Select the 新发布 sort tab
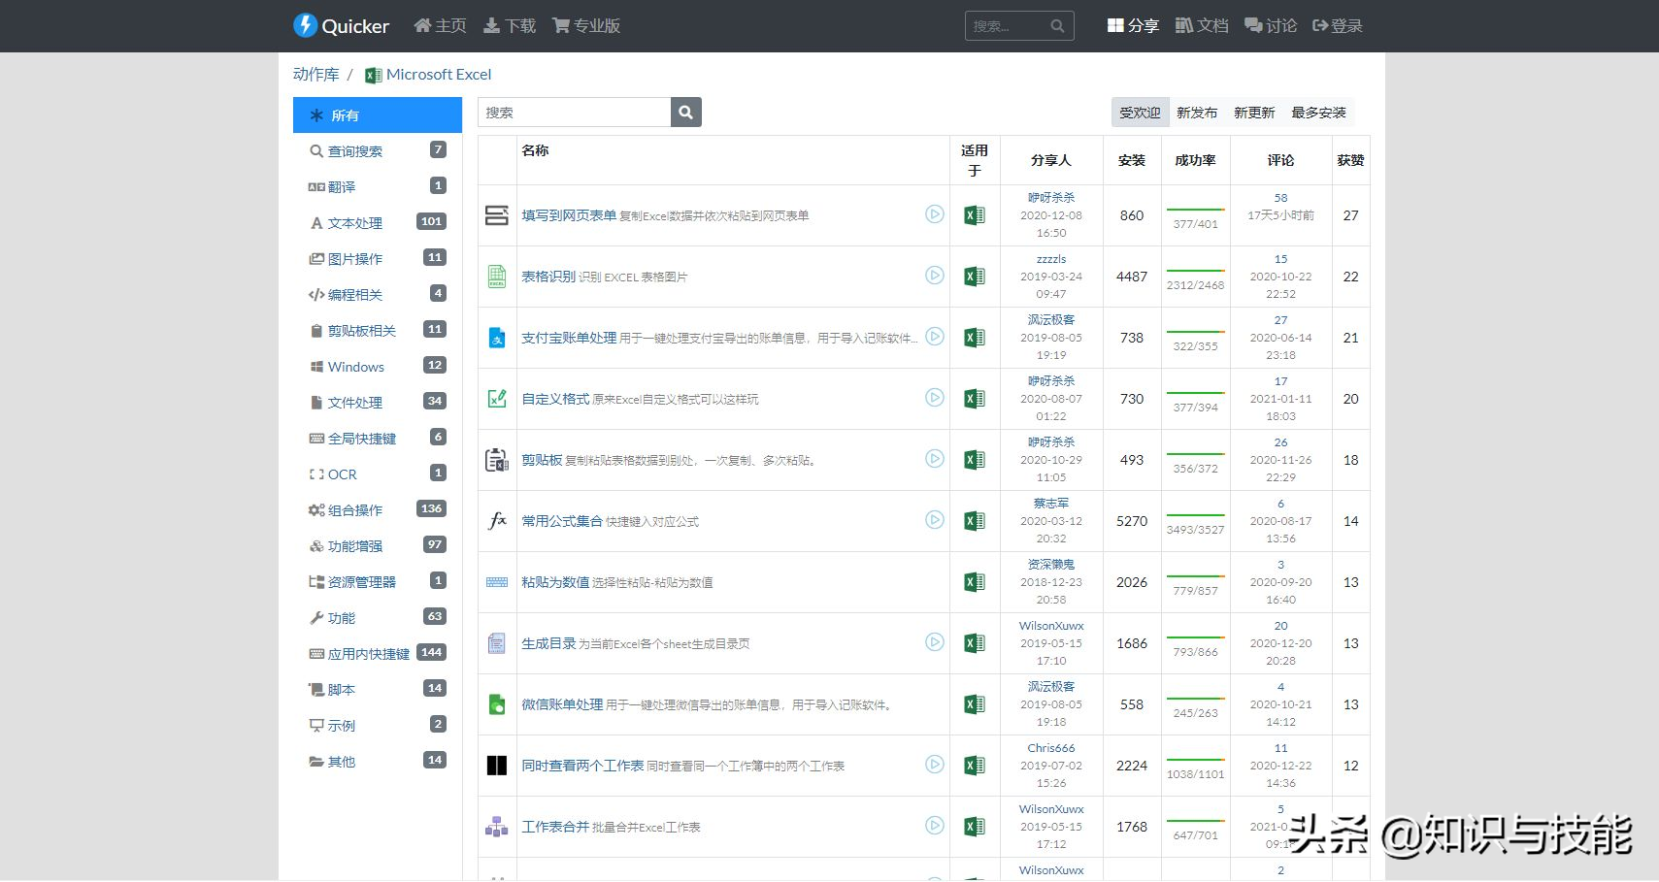This screenshot has width=1659, height=882. pyautogui.click(x=1197, y=113)
